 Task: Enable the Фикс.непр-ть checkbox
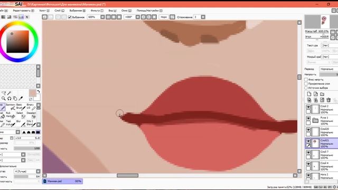click(306, 80)
